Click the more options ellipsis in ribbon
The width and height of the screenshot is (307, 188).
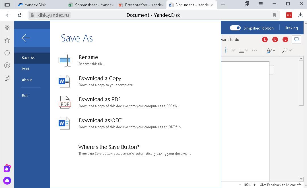255,50
